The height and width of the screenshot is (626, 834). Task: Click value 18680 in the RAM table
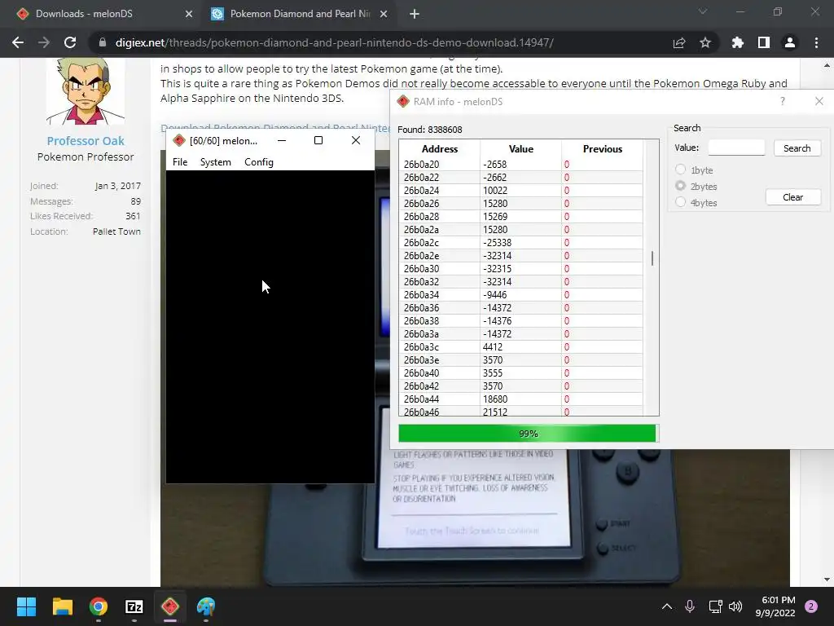pyautogui.click(x=495, y=399)
